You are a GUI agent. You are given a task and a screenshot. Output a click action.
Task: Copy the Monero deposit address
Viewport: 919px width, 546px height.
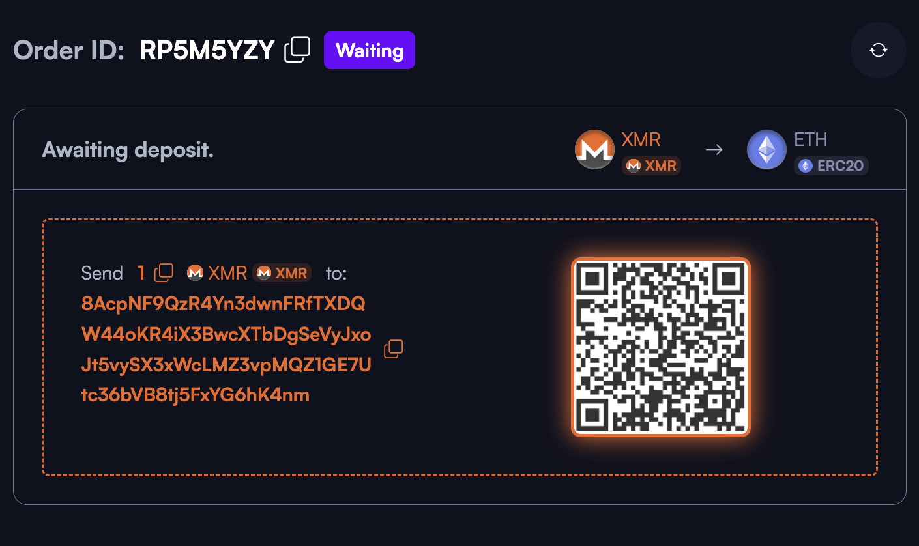(x=394, y=349)
